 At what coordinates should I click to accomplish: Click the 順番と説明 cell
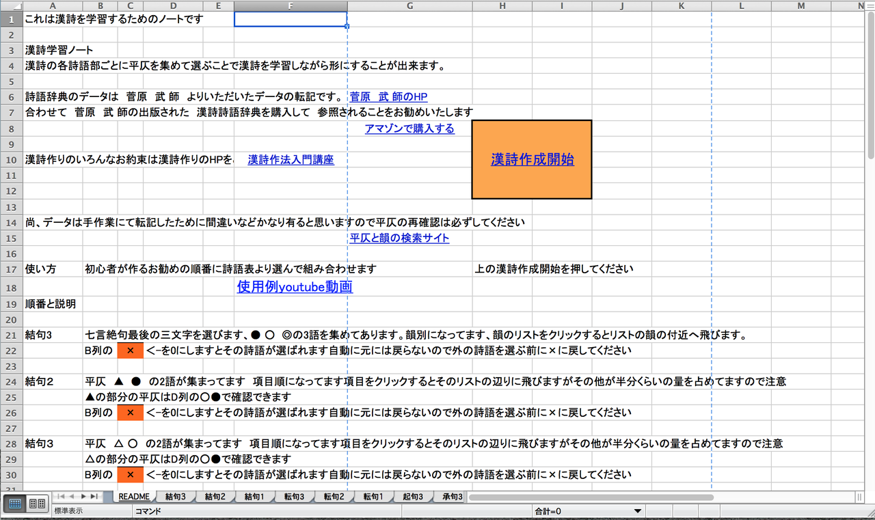[x=50, y=303]
